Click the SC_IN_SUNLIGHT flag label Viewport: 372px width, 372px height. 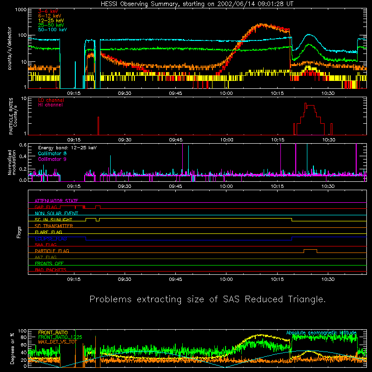coord(53,219)
